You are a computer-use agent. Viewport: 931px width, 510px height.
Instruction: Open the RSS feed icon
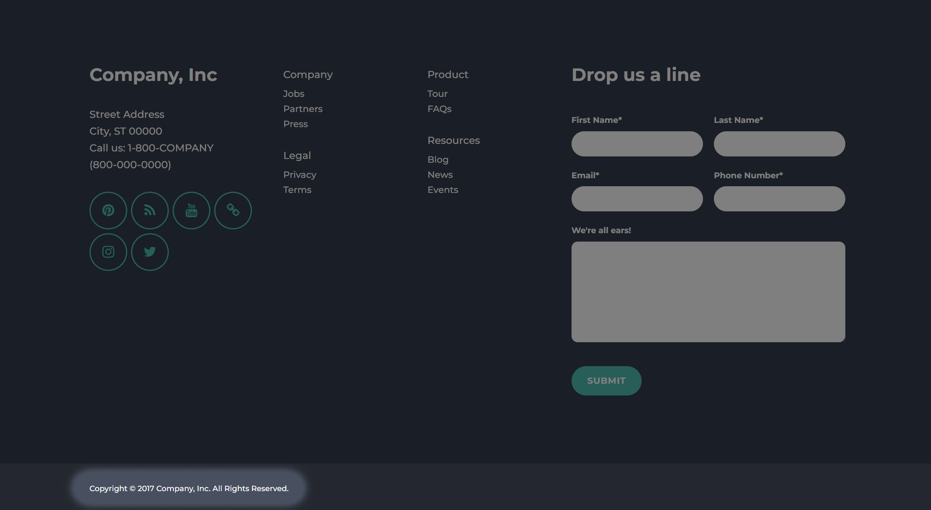[149, 210]
